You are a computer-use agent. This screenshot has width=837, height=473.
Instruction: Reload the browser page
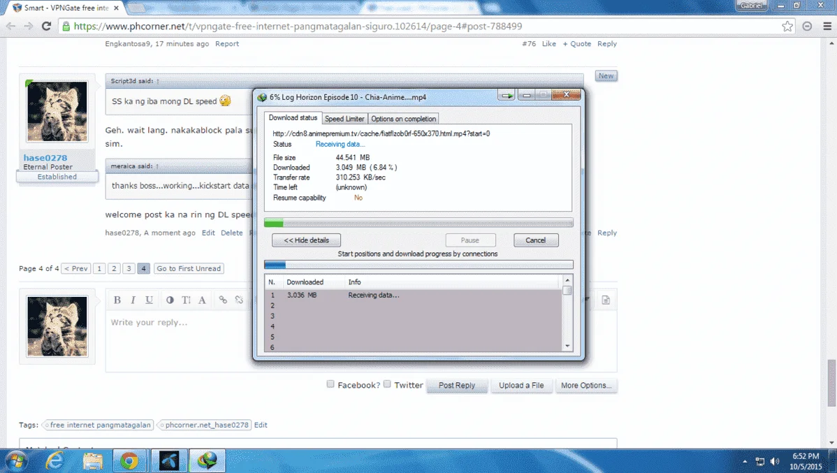tap(46, 26)
